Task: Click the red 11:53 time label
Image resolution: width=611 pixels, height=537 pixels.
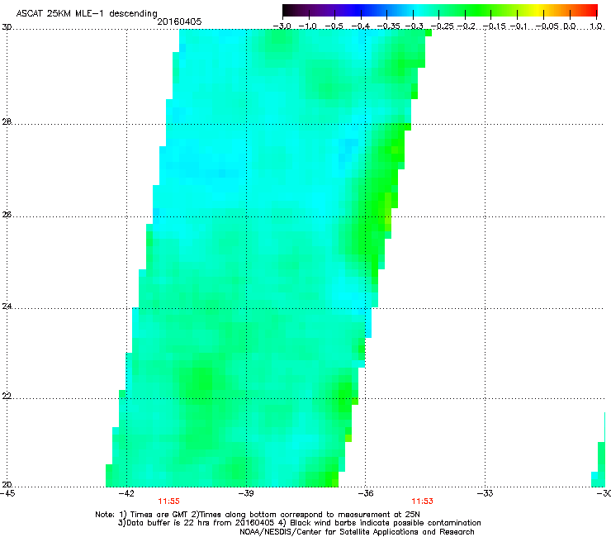Action: [x=423, y=501]
